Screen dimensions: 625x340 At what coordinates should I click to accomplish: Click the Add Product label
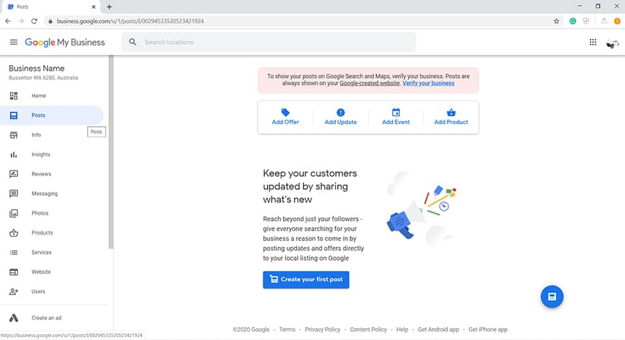451,122
